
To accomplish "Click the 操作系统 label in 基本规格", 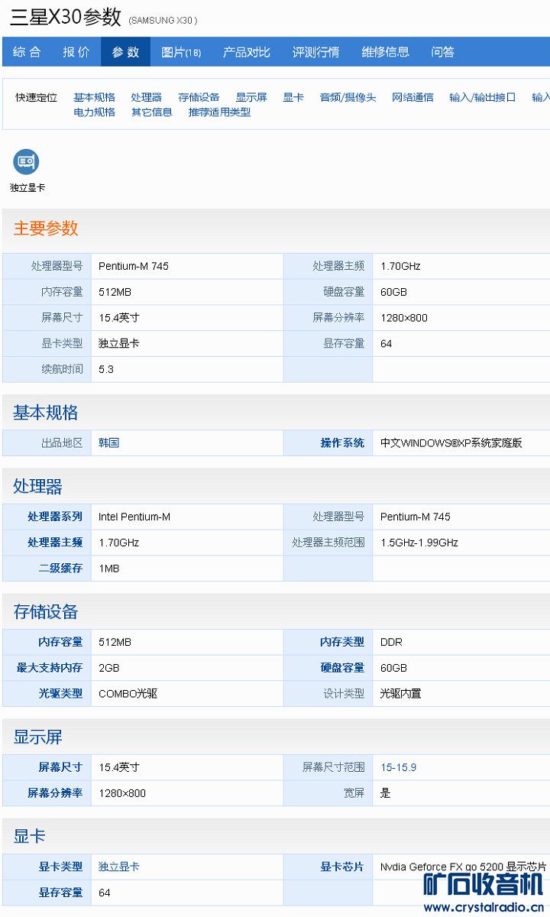I will (342, 442).
